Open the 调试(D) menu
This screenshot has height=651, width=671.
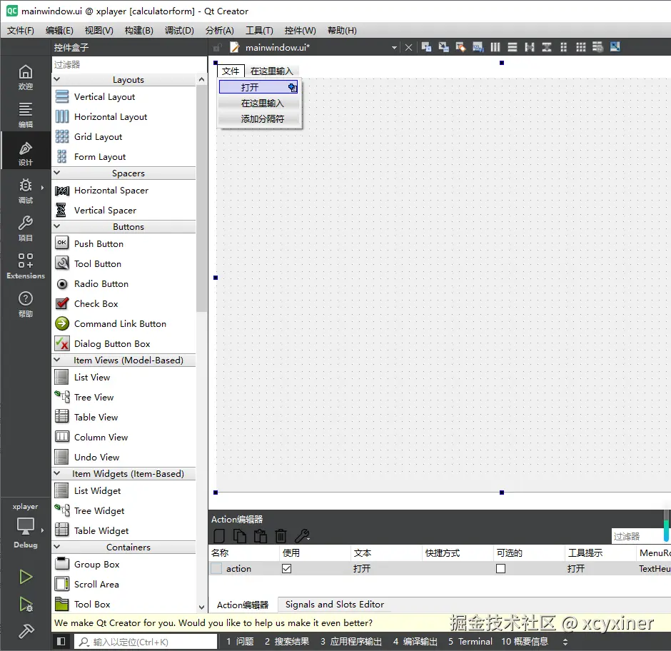coord(179,31)
